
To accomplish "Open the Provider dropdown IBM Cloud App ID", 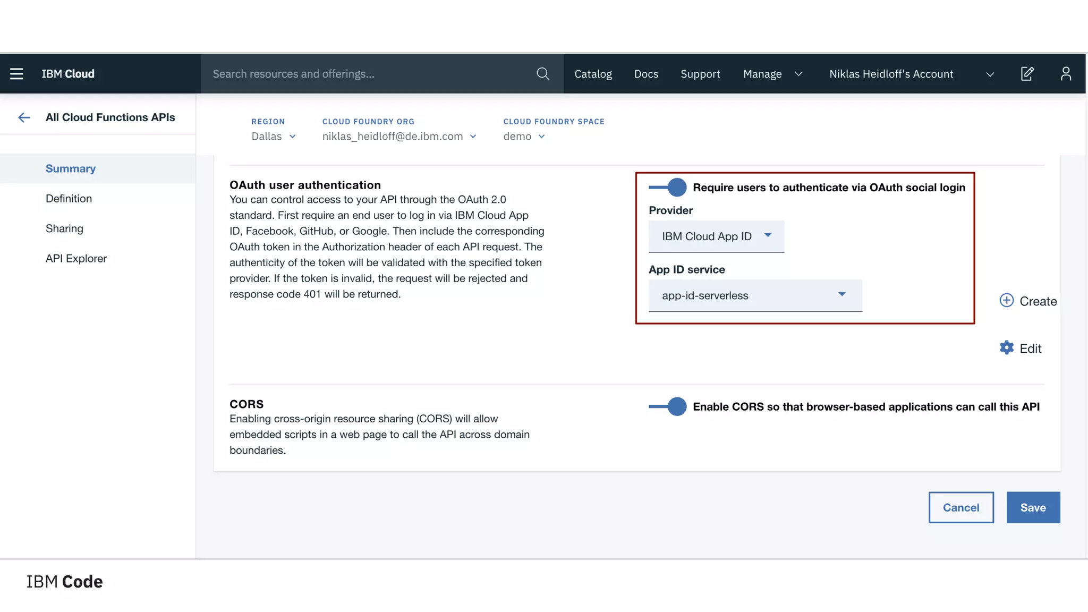I will (x=716, y=236).
